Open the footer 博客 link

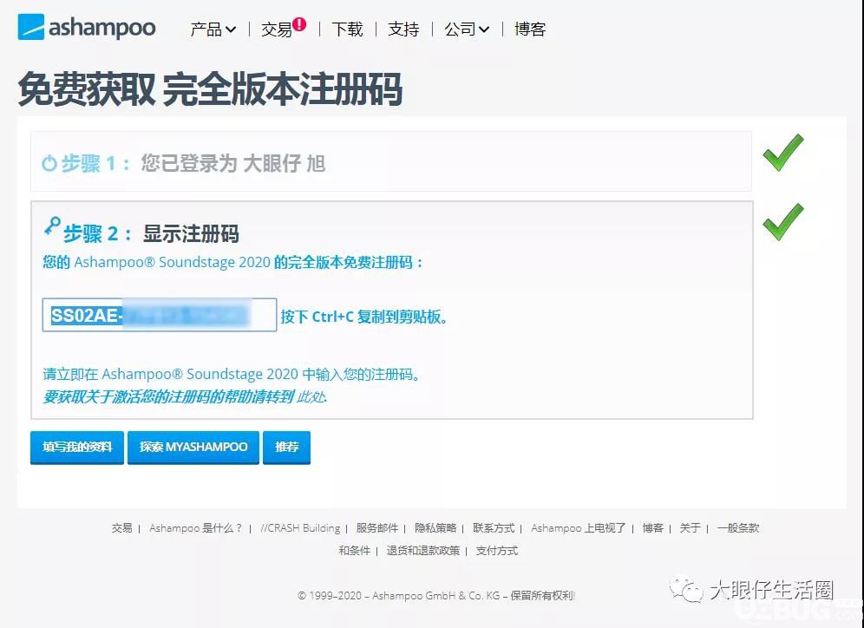tap(653, 527)
